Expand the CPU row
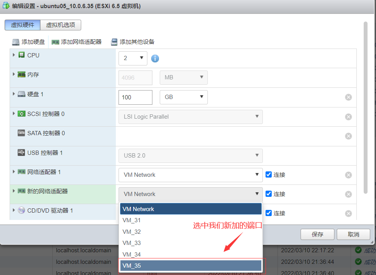The width and height of the screenshot is (376, 275). click(14, 55)
